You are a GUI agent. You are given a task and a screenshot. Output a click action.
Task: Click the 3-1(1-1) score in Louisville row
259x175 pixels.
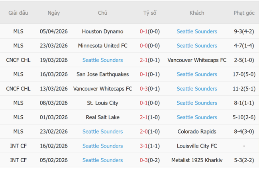pyautogui.click(x=150, y=146)
